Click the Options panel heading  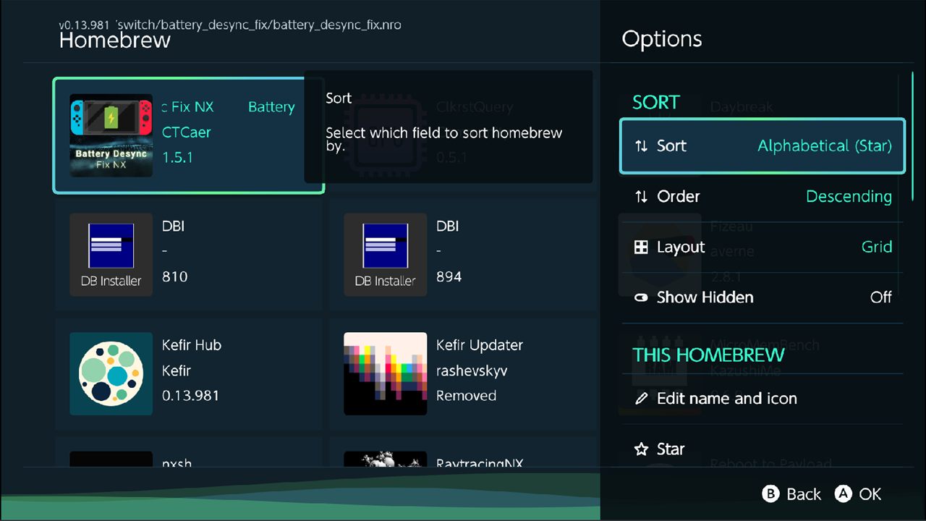click(662, 39)
